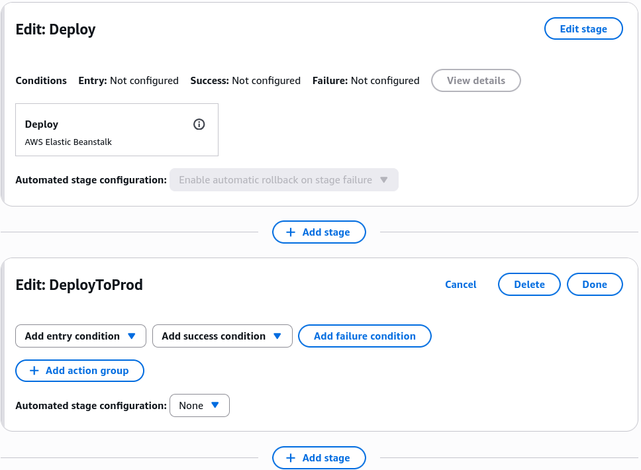The height and width of the screenshot is (470, 641).
Task: Click the Add action group button
Action: [79, 371]
